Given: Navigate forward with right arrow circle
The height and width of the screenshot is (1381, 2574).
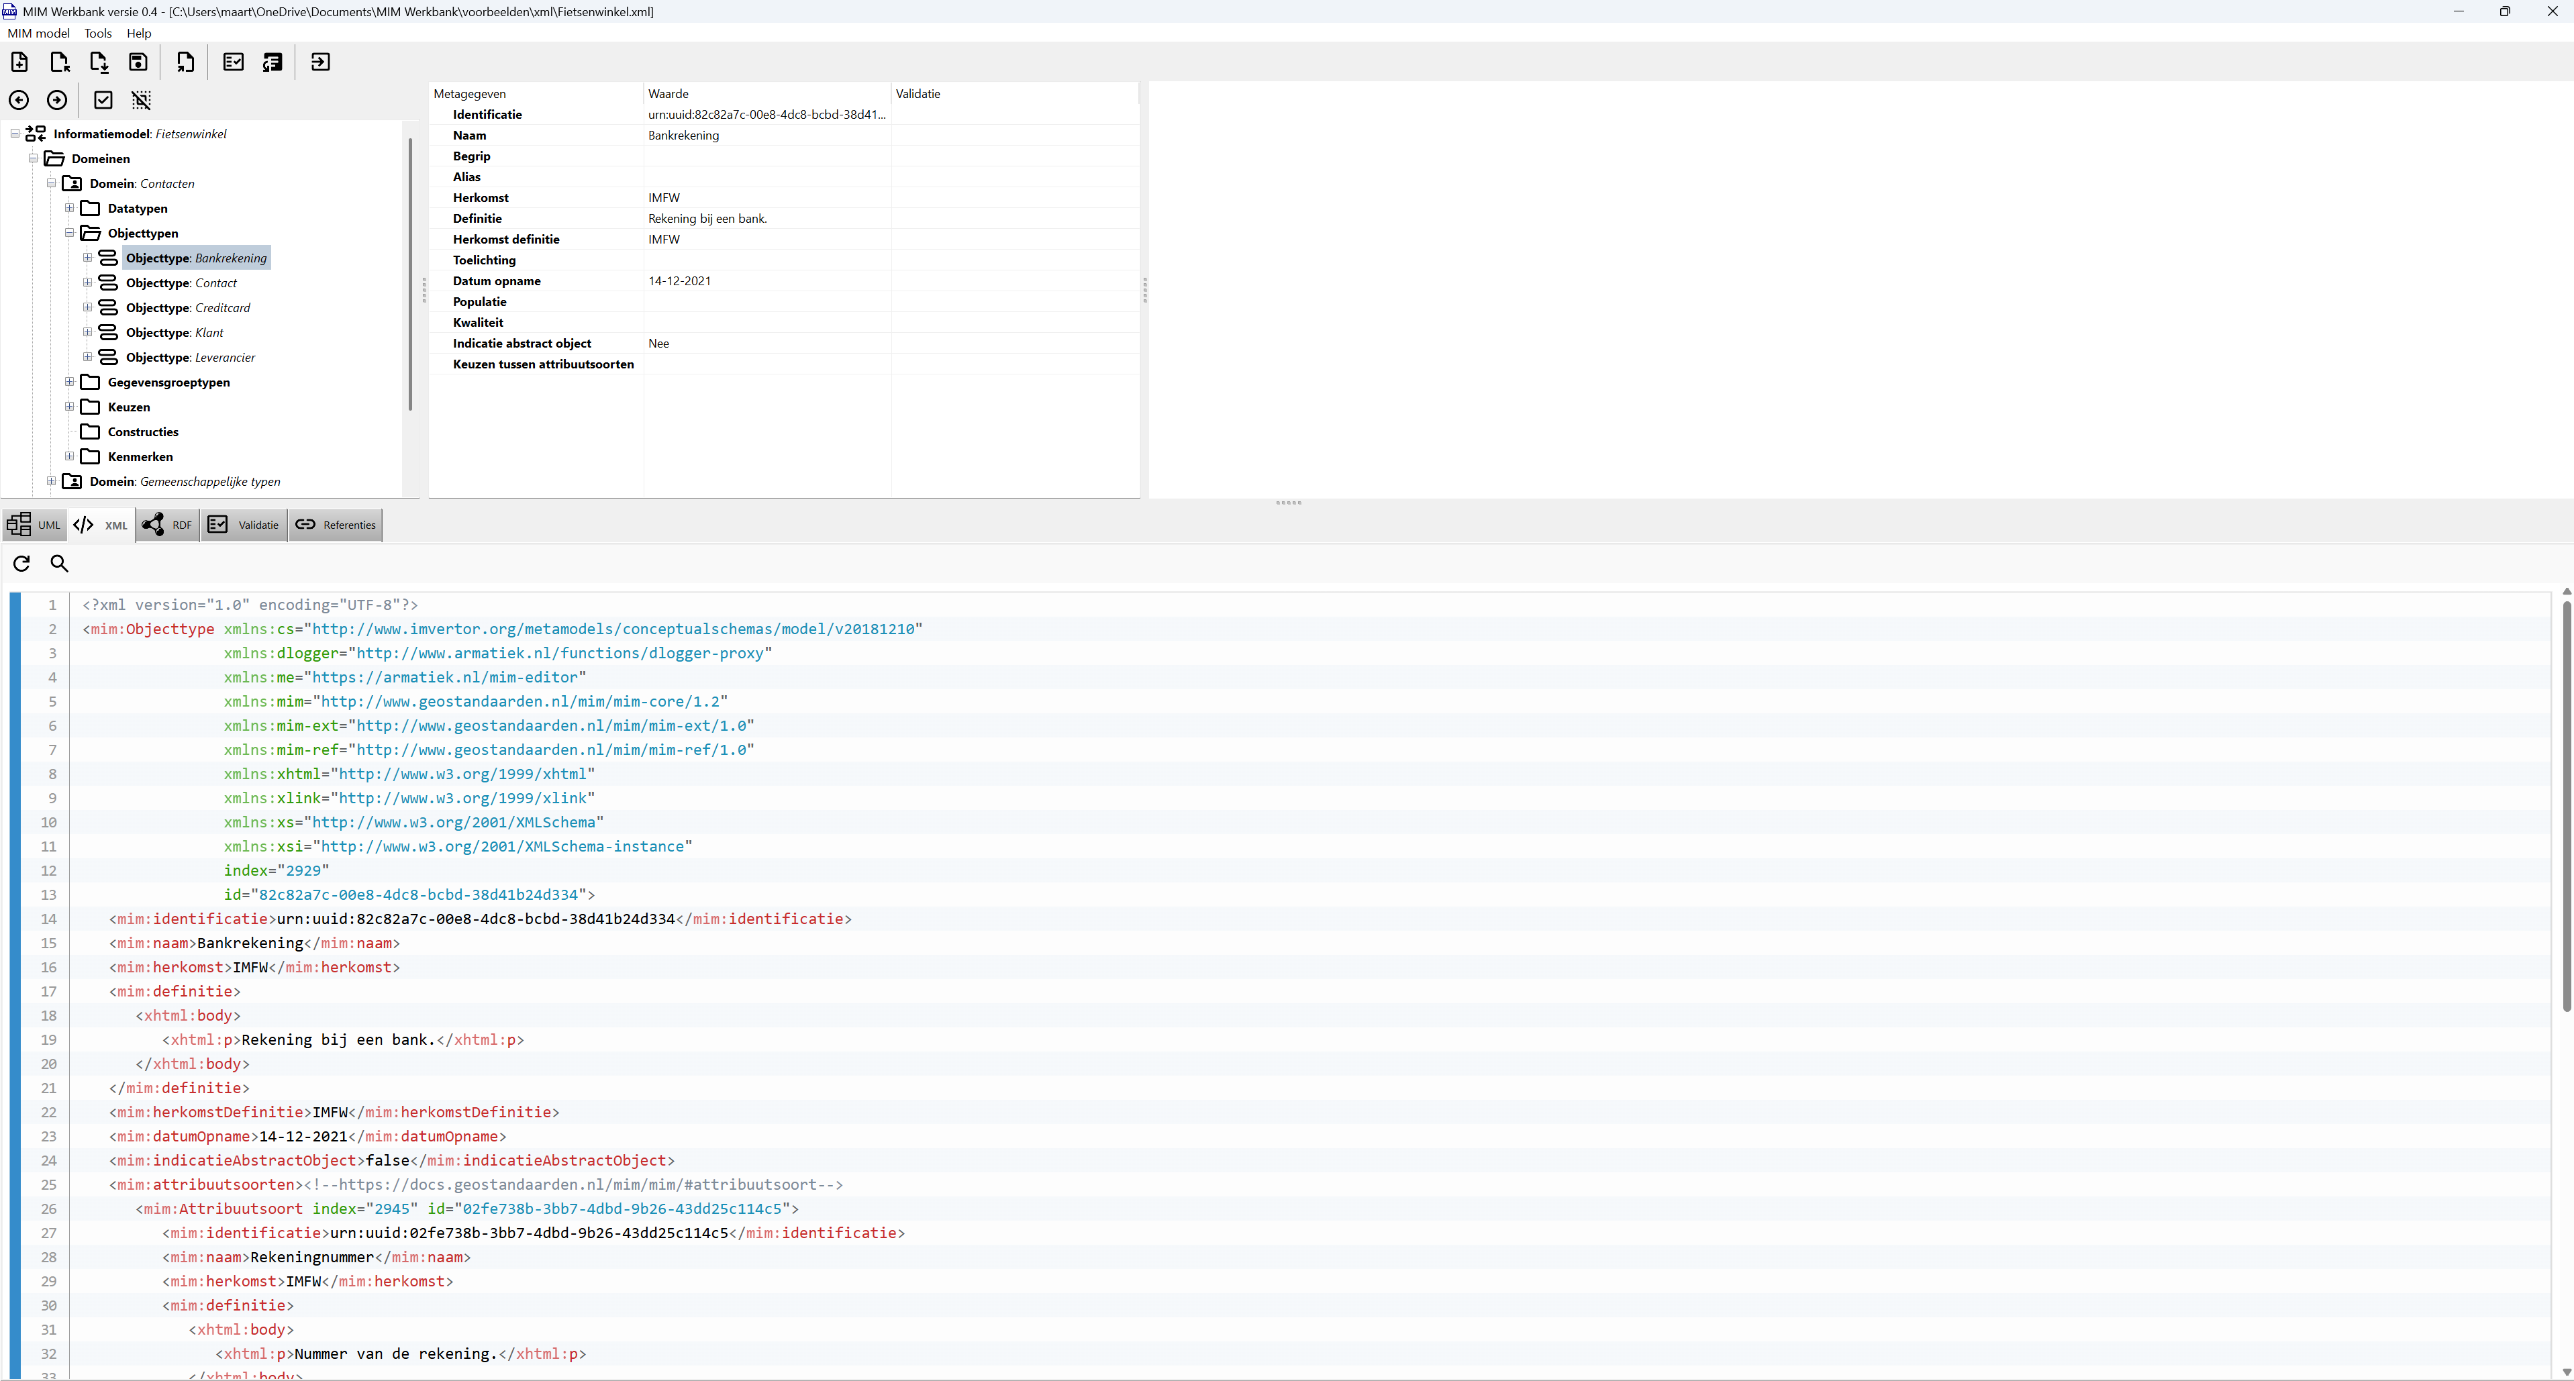Looking at the screenshot, I should coord(57,100).
